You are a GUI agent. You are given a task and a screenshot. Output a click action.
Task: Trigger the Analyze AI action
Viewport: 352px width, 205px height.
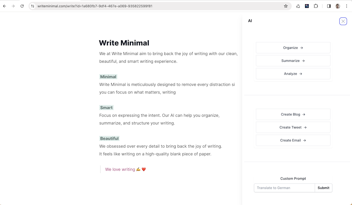point(293,73)
